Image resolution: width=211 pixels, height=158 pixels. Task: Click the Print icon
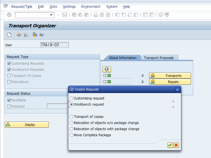pyautogui.click(x=96, y=15)
